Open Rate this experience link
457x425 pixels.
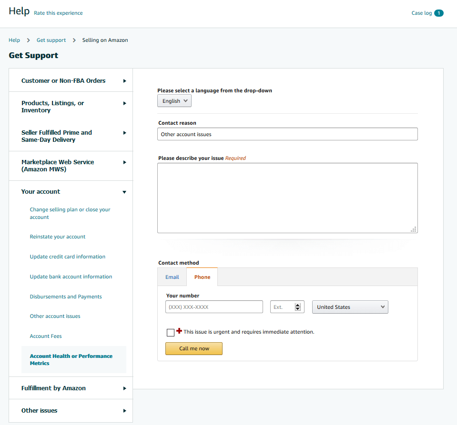tap(58, 13)
